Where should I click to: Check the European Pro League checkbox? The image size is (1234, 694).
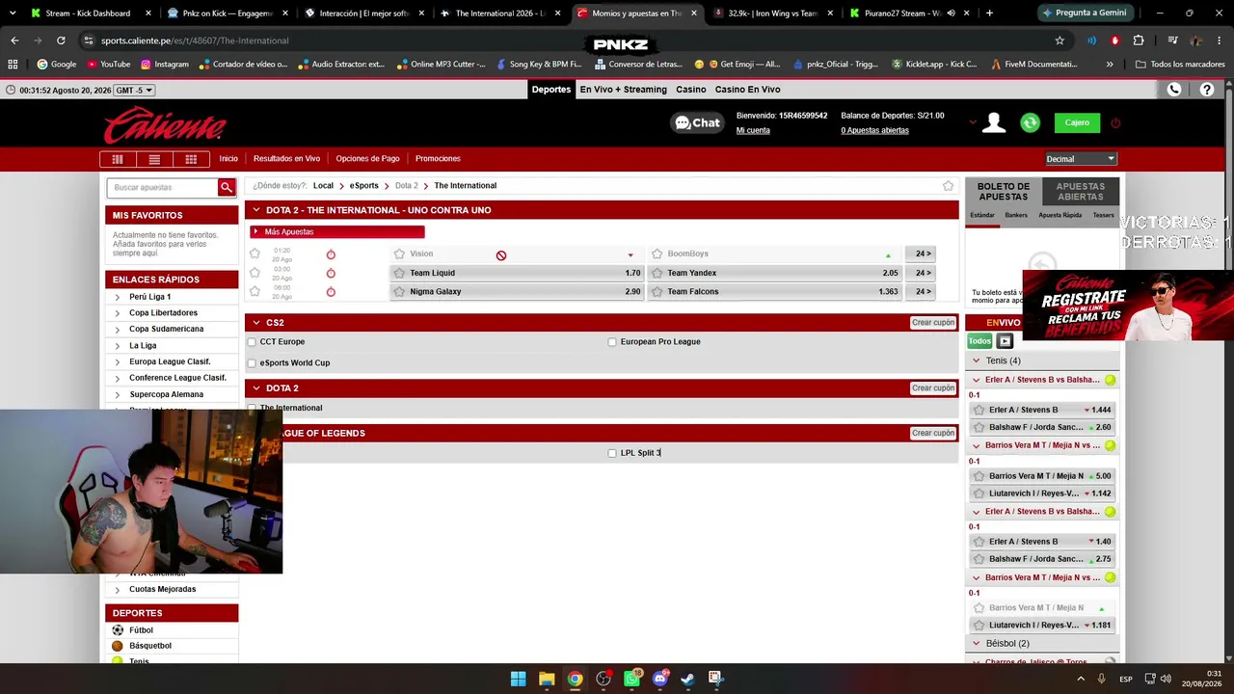click(612, 342)
